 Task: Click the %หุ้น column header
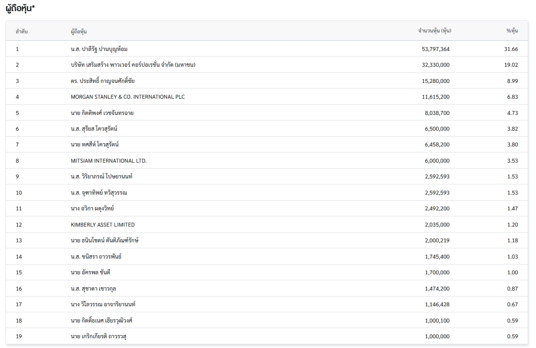pyautogui.click(x=512, y=31)
